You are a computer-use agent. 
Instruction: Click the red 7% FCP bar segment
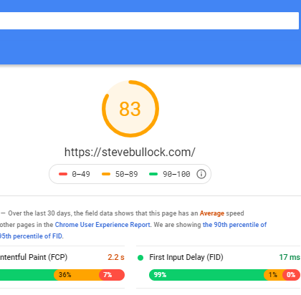pyautogui.click(x=112, y=275)
